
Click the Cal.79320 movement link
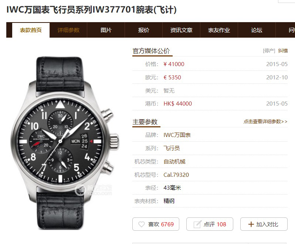176,175
